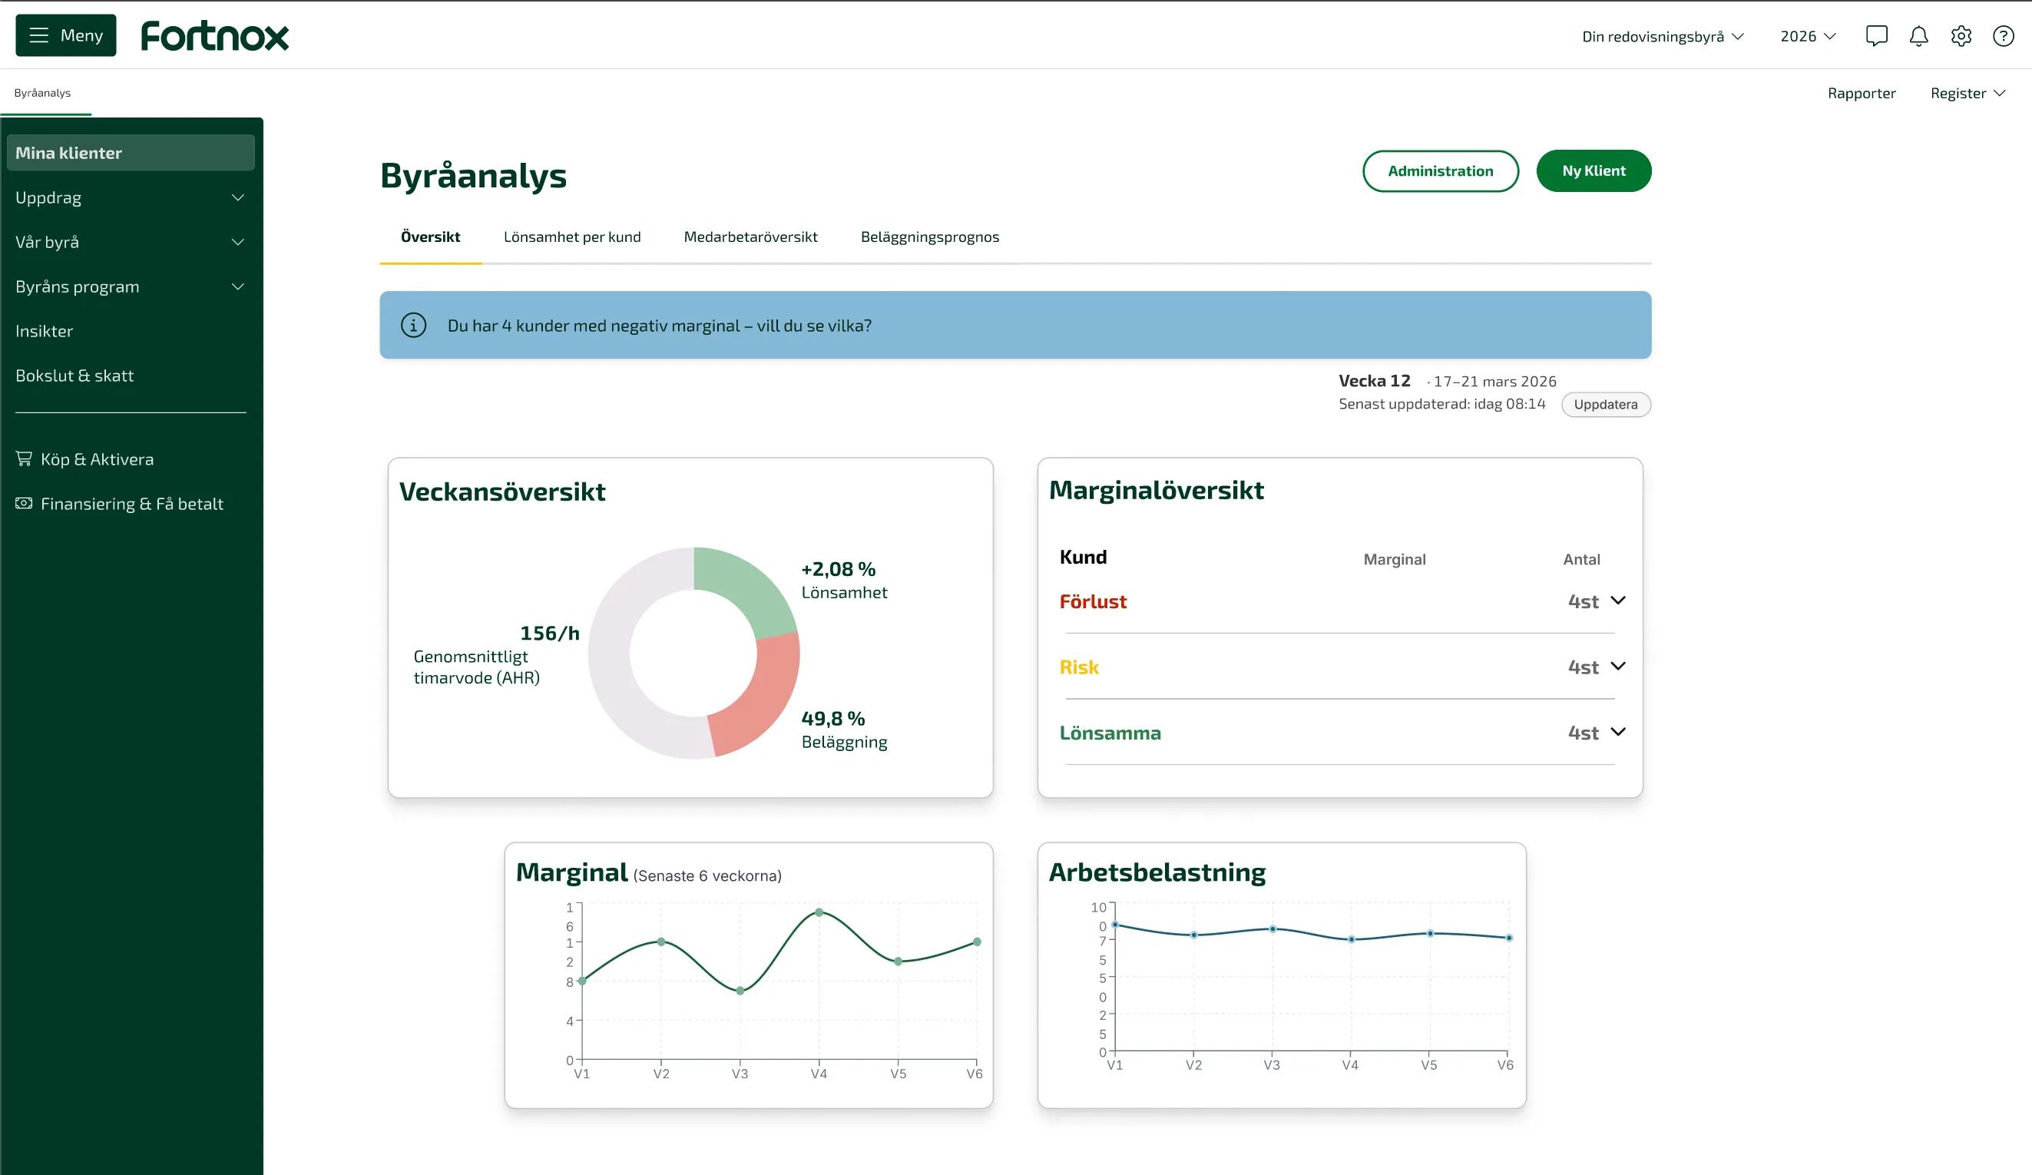
Task: Click the V4 peak point in Marginal chart
Action: click(x=819, y=913)
